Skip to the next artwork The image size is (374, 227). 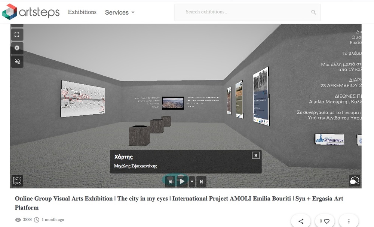tap(201, 182)
